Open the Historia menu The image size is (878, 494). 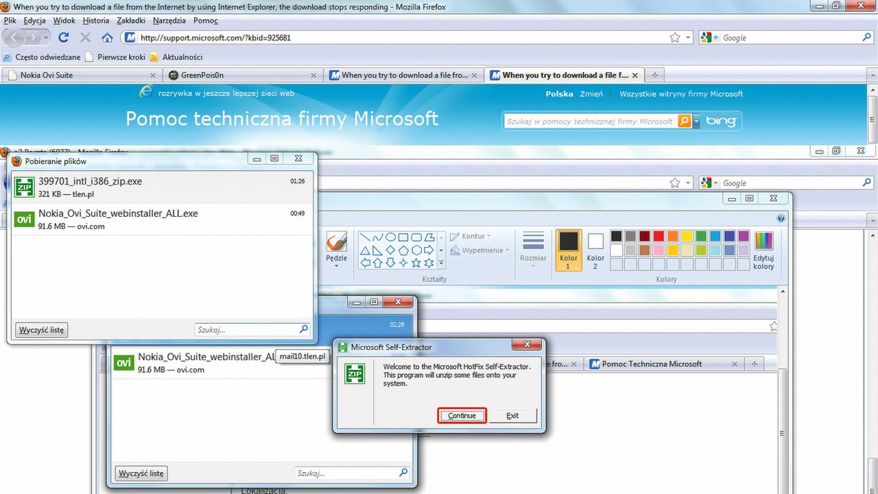tap(96, 21)
